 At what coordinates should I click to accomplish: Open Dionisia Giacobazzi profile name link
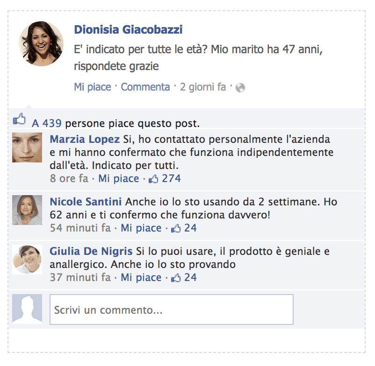(128, 30)
